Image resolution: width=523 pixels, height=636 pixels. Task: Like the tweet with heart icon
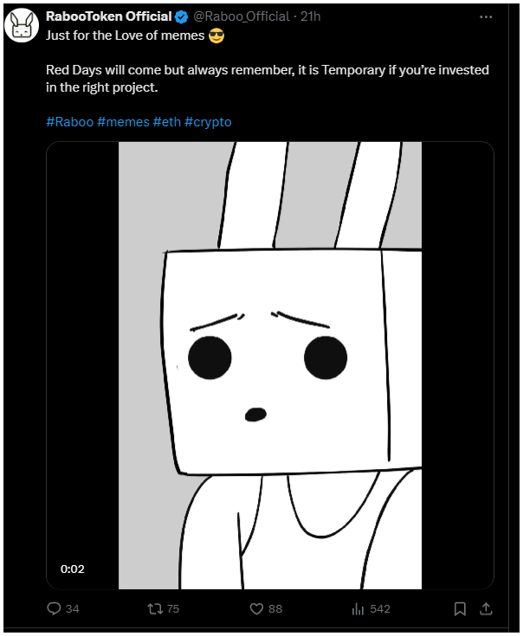(256, 608)
